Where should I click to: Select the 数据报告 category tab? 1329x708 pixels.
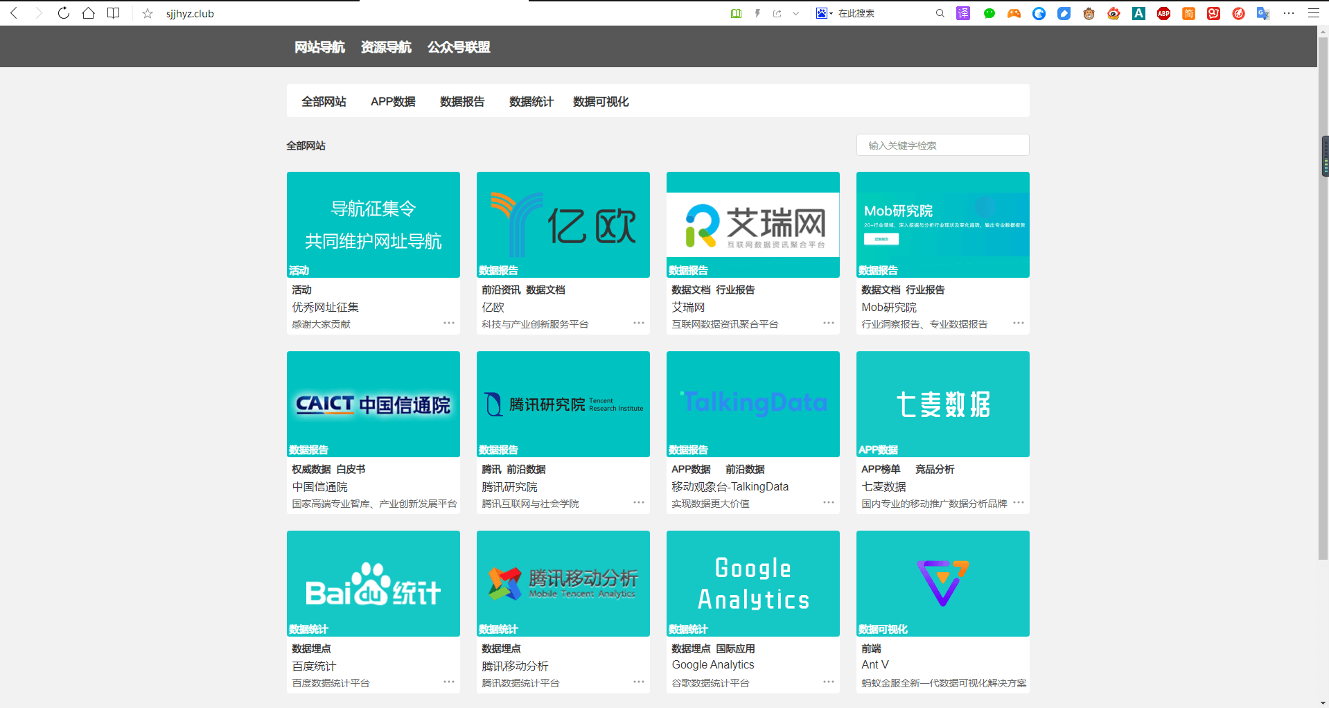[x=462, y=102]
